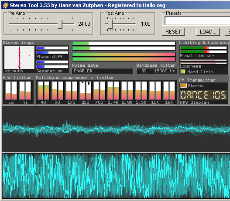
Task: Click the 2.8K band label
Action: 127,102
